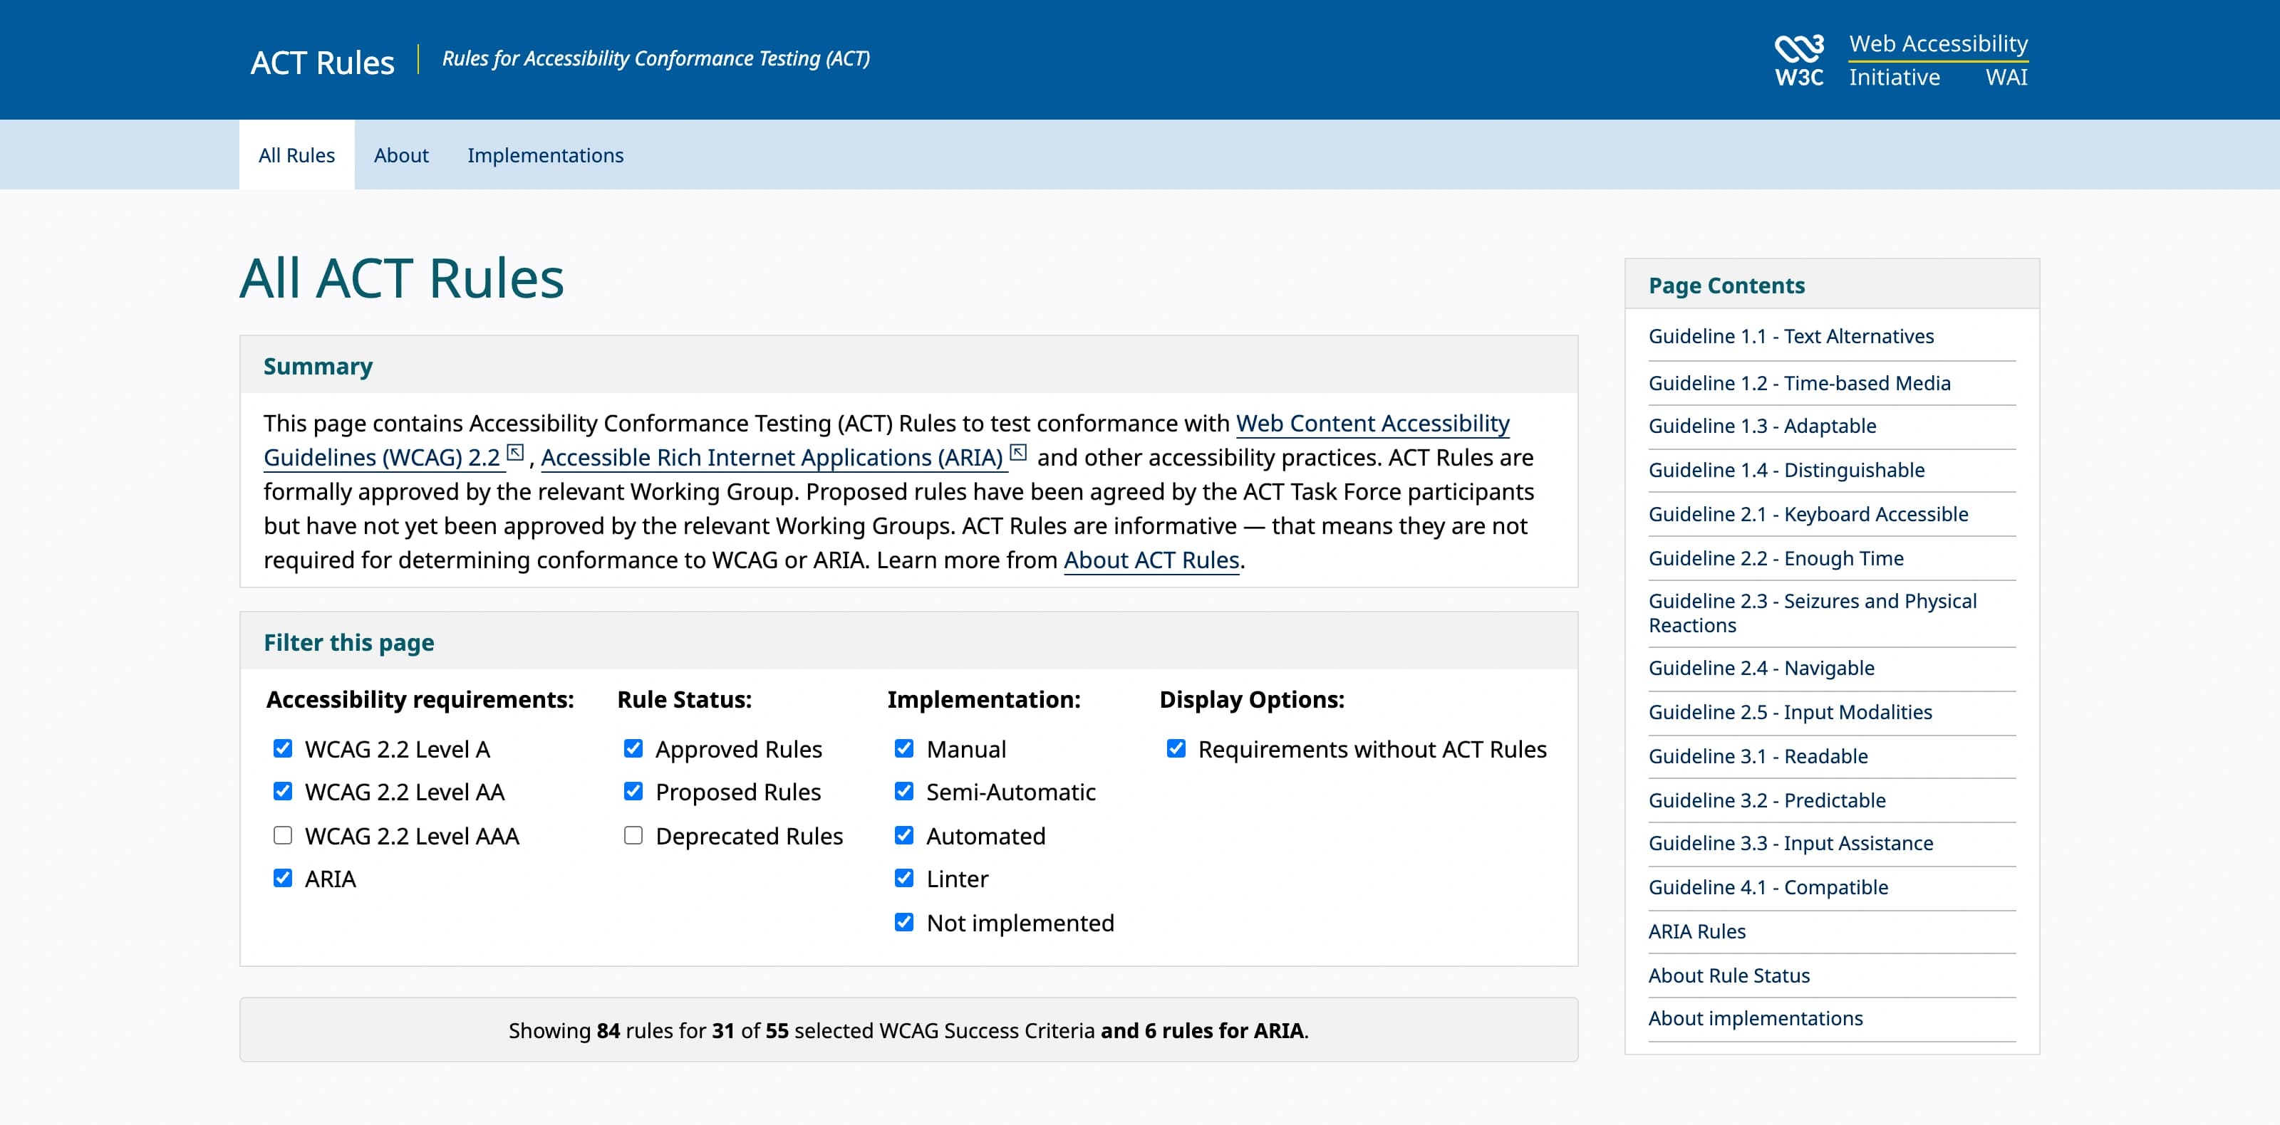Go to the Implementations tab
The image size is (2280, 1125).
(x=545, y=155)
